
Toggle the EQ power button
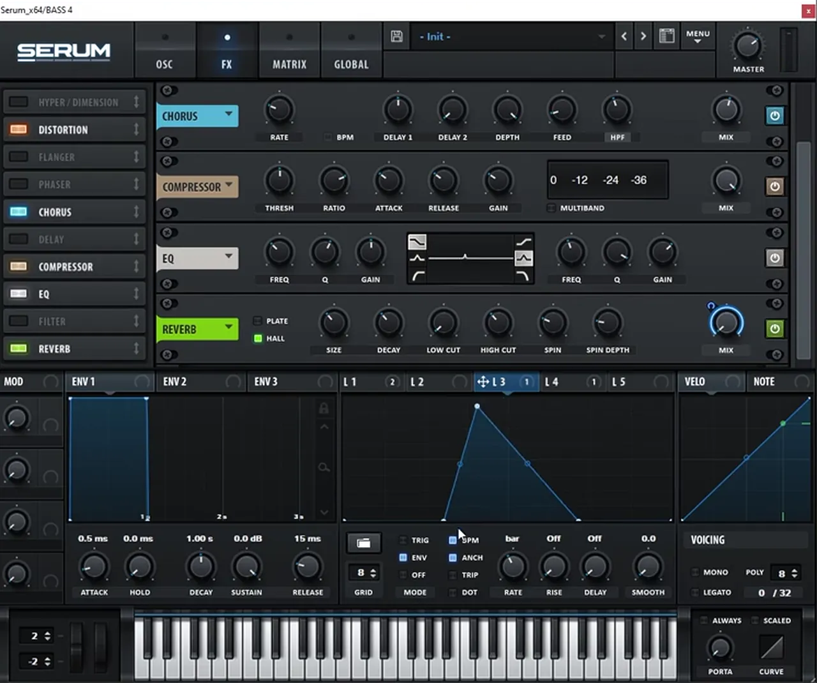click(x=774, y=259)
